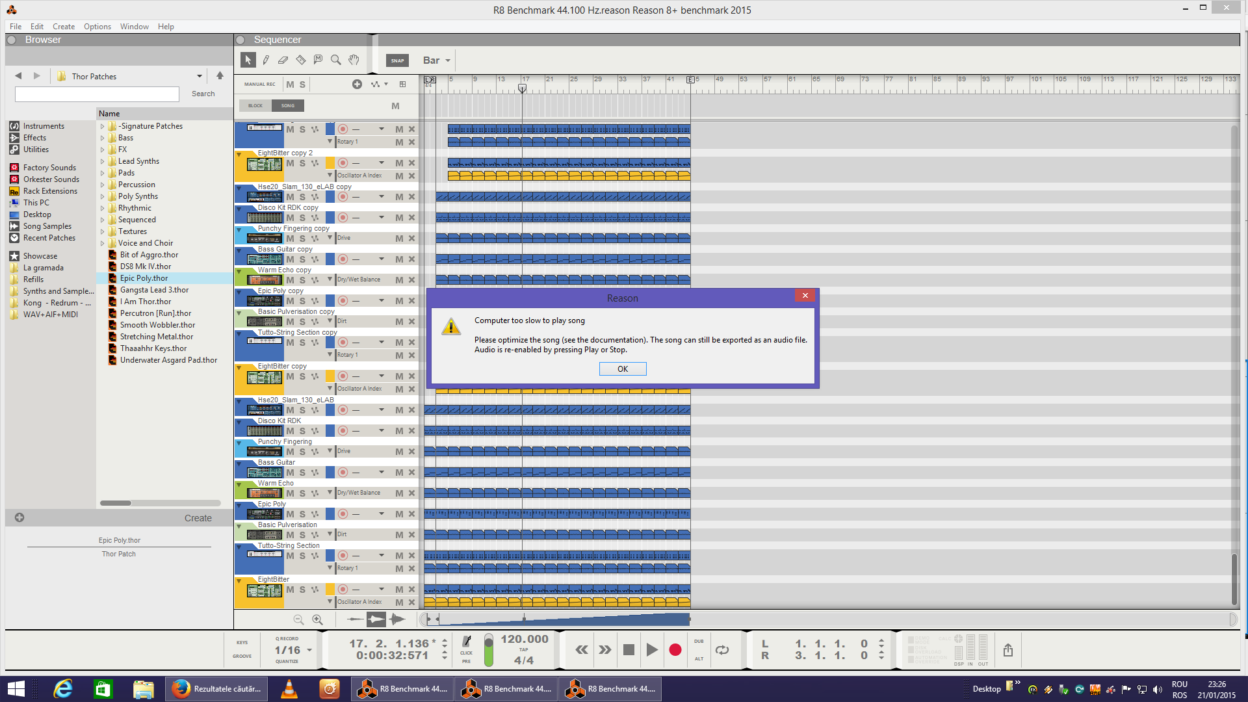This screenshot has width=1248, height=702.
Task: Mute the Bass Guitar copy track
Action: point(290,259)
